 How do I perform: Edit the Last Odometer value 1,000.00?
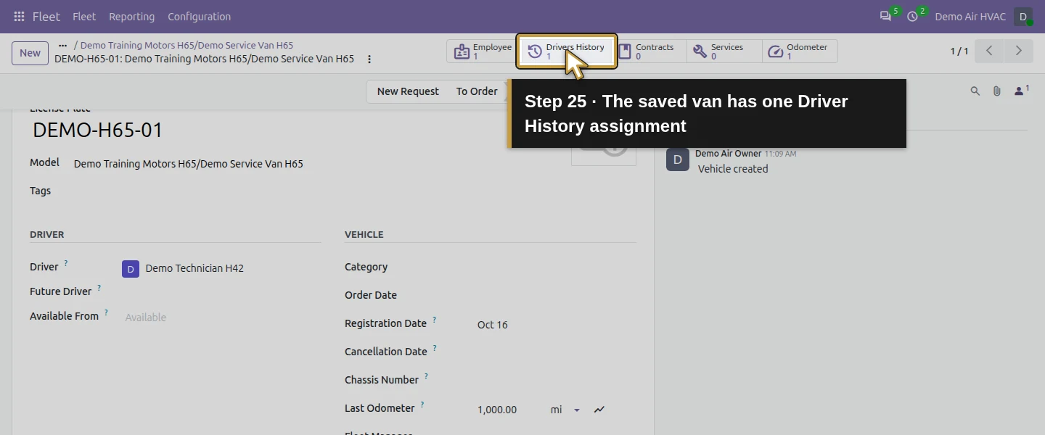[x=497, y=410]
